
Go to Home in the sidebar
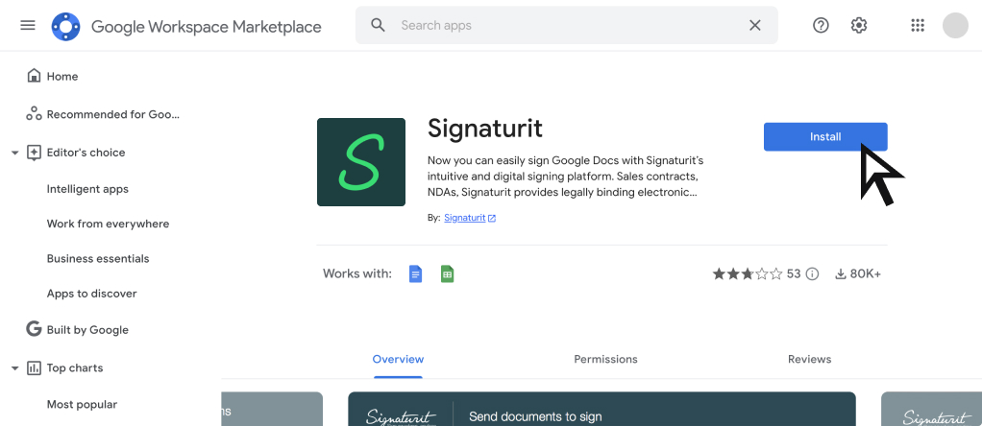point(62,77)
